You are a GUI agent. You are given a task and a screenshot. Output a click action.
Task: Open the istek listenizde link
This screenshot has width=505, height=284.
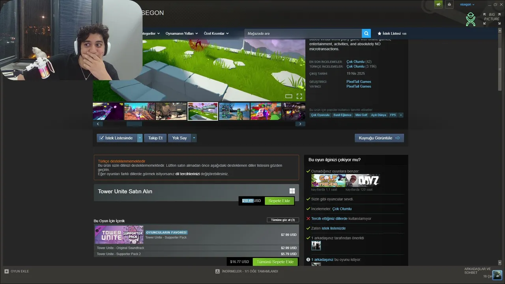[x=334, y=228]
